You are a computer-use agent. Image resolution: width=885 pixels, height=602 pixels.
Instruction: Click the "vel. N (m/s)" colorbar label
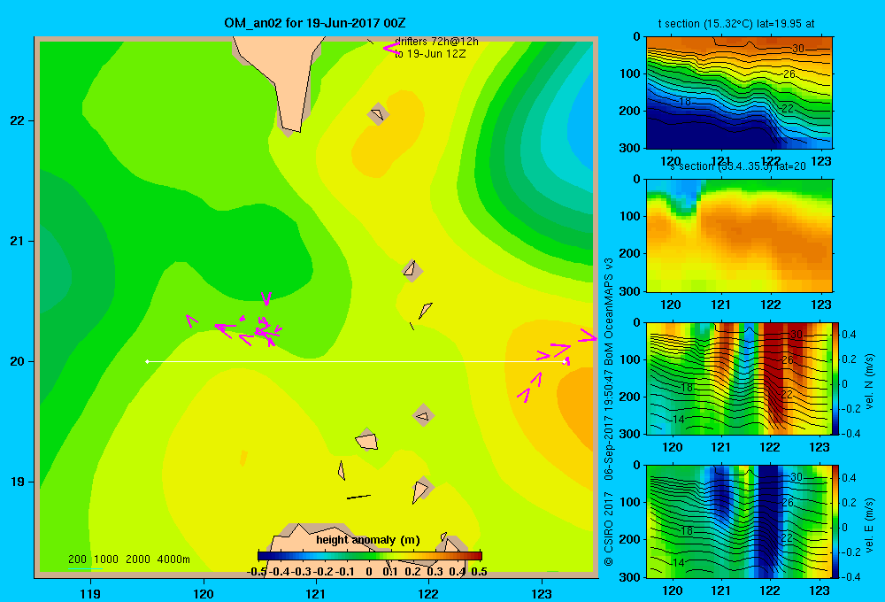[x=869, y=382]
